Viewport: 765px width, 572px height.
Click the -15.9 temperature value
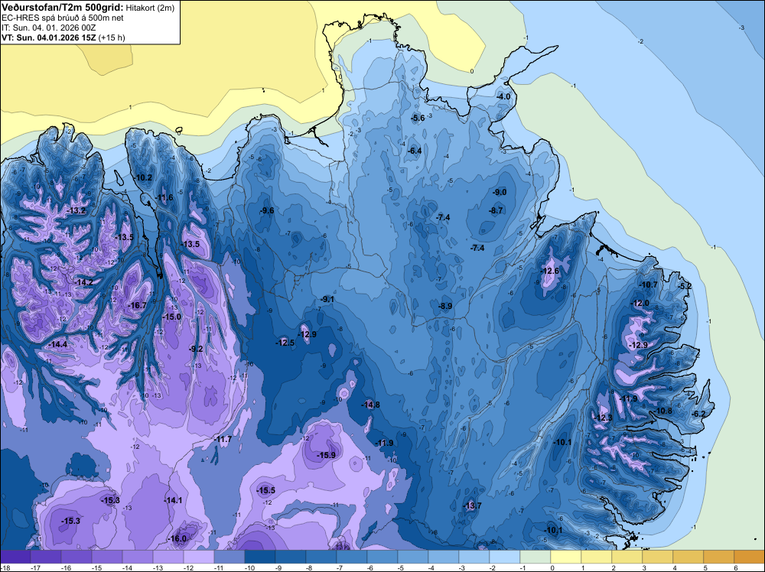click(326, 455)
